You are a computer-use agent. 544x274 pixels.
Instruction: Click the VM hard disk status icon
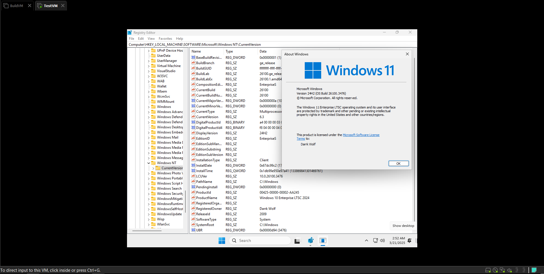point(488,270)
